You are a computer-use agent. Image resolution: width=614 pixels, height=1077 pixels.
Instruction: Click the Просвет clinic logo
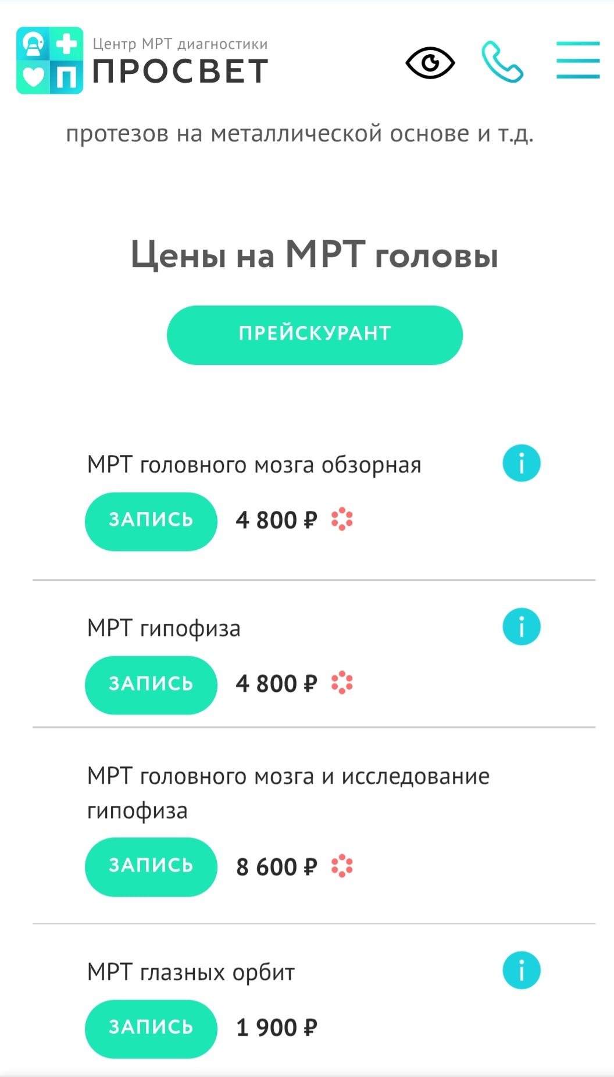click(x=142, y=61)
